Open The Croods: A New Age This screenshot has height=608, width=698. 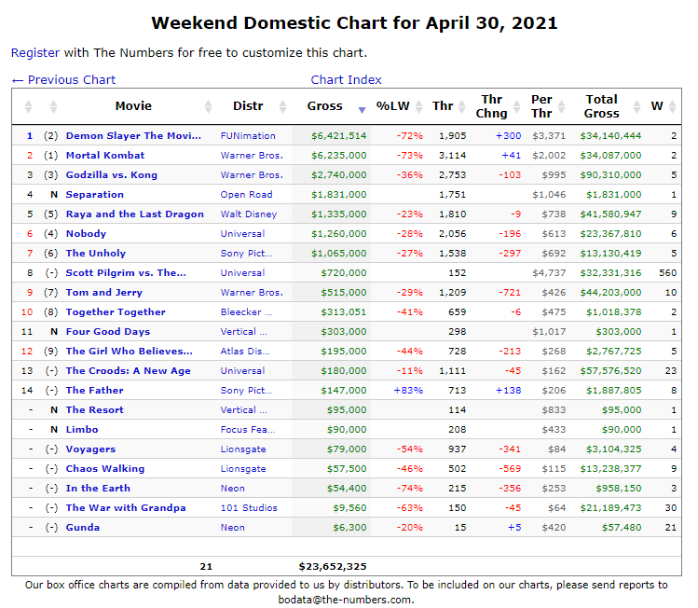[x=129, y=371]
